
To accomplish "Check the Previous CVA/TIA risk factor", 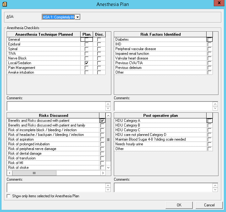I will (210, 63).
